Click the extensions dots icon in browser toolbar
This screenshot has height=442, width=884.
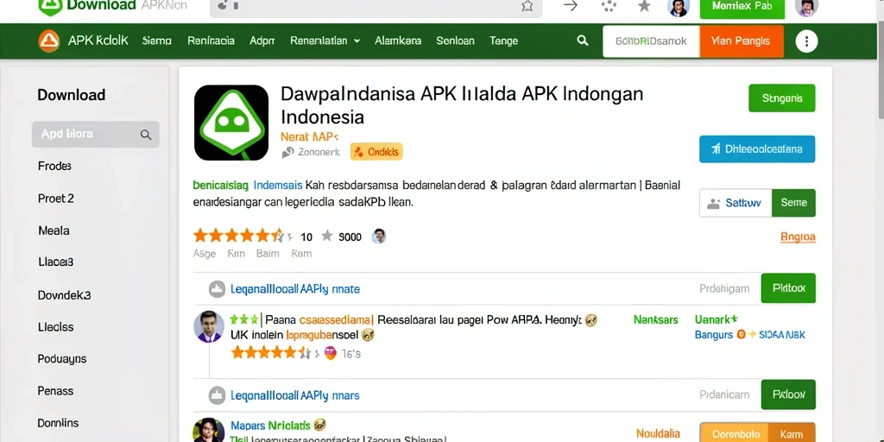point(608,6)
